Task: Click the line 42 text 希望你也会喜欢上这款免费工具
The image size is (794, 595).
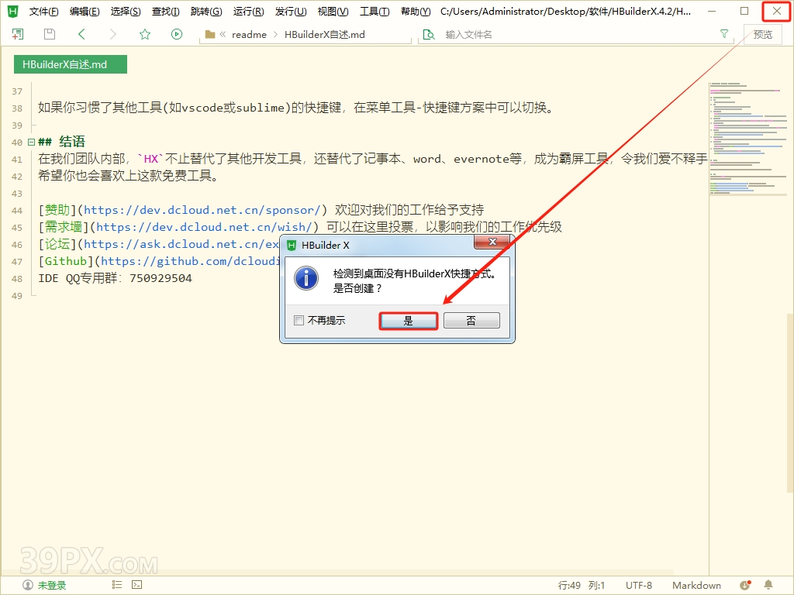Action: pyautogui.click(x=128, y=176)
